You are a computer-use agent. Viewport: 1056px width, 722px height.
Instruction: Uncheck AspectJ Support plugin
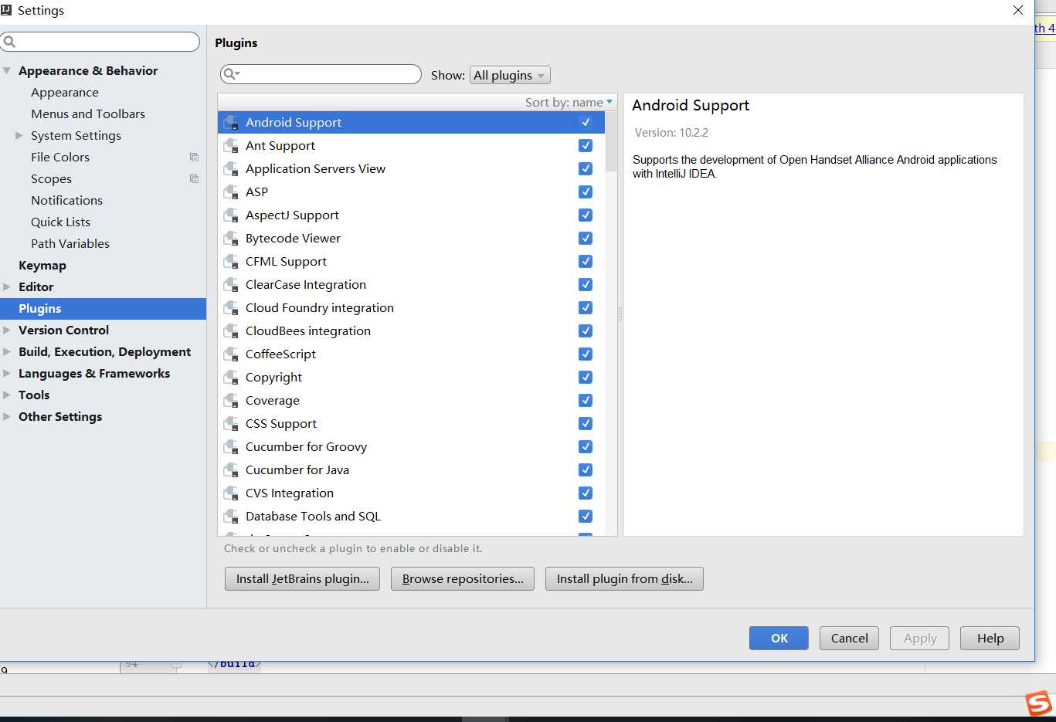(586, 215)
